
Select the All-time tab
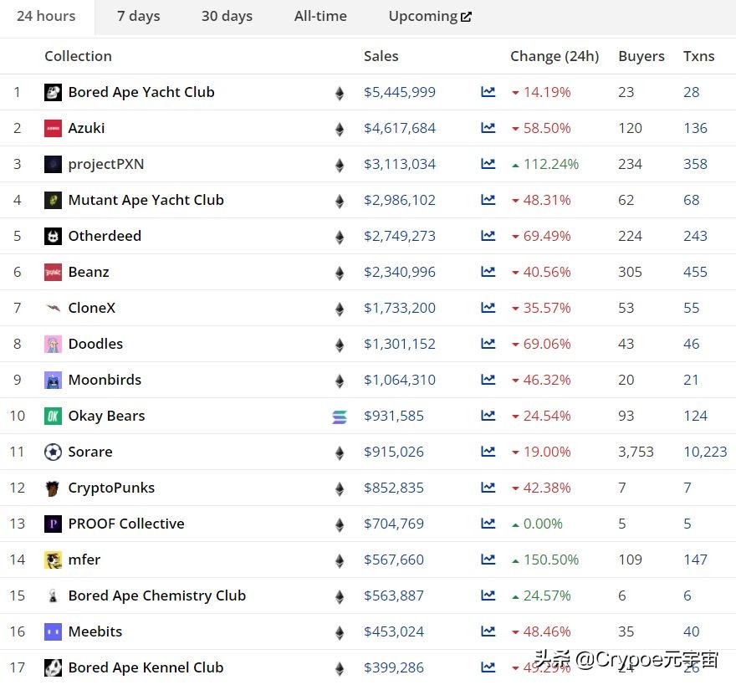[320, 17]
